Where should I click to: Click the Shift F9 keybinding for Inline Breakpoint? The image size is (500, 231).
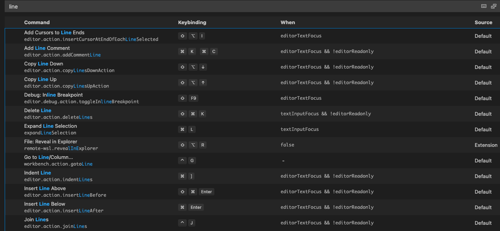coord(188,98)
